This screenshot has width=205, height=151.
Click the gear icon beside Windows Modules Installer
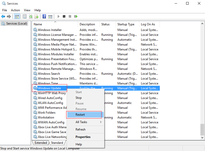pos(35,54)
